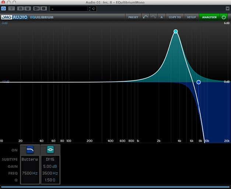231x189 pixels.
Task: Switch the A/B state button
Action: (x=162, y=17)
